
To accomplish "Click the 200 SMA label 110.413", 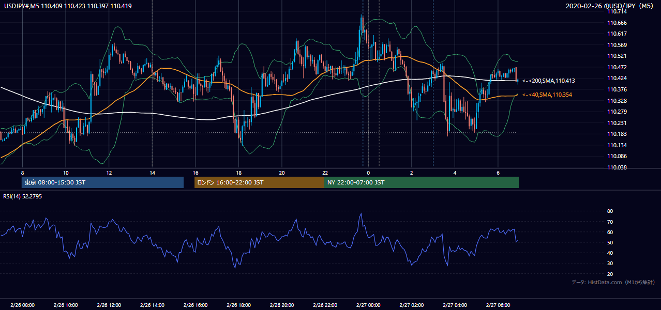I will [549, 81].
